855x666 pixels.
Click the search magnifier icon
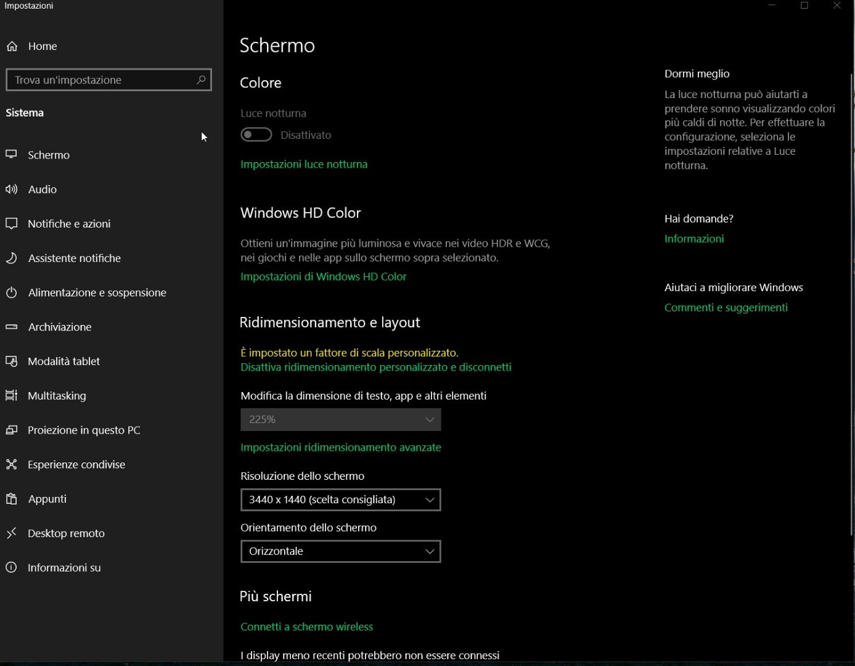(200, 80)
